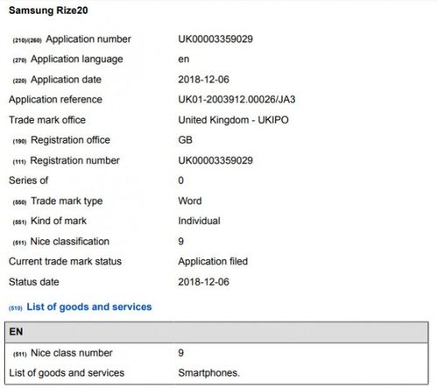Image resolution: width=438 pixels, height=388 pixels.
Task: Click the Registration number label
Action: [74, 160]
